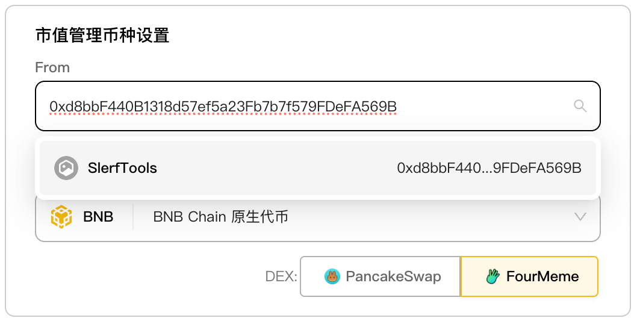This screenshot has height=324, width=637.
Task: Expand the BNB token dropdown chevron
Action: [580, 217]
